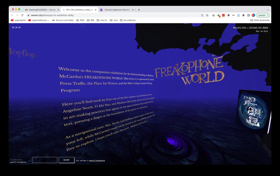Open the yoginimelbourne bookmark
The width and height of the screenshot is (280, 176).
pos(39,20)
